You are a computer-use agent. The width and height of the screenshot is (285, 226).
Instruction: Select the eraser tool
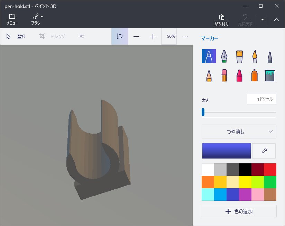pos(224,75)
